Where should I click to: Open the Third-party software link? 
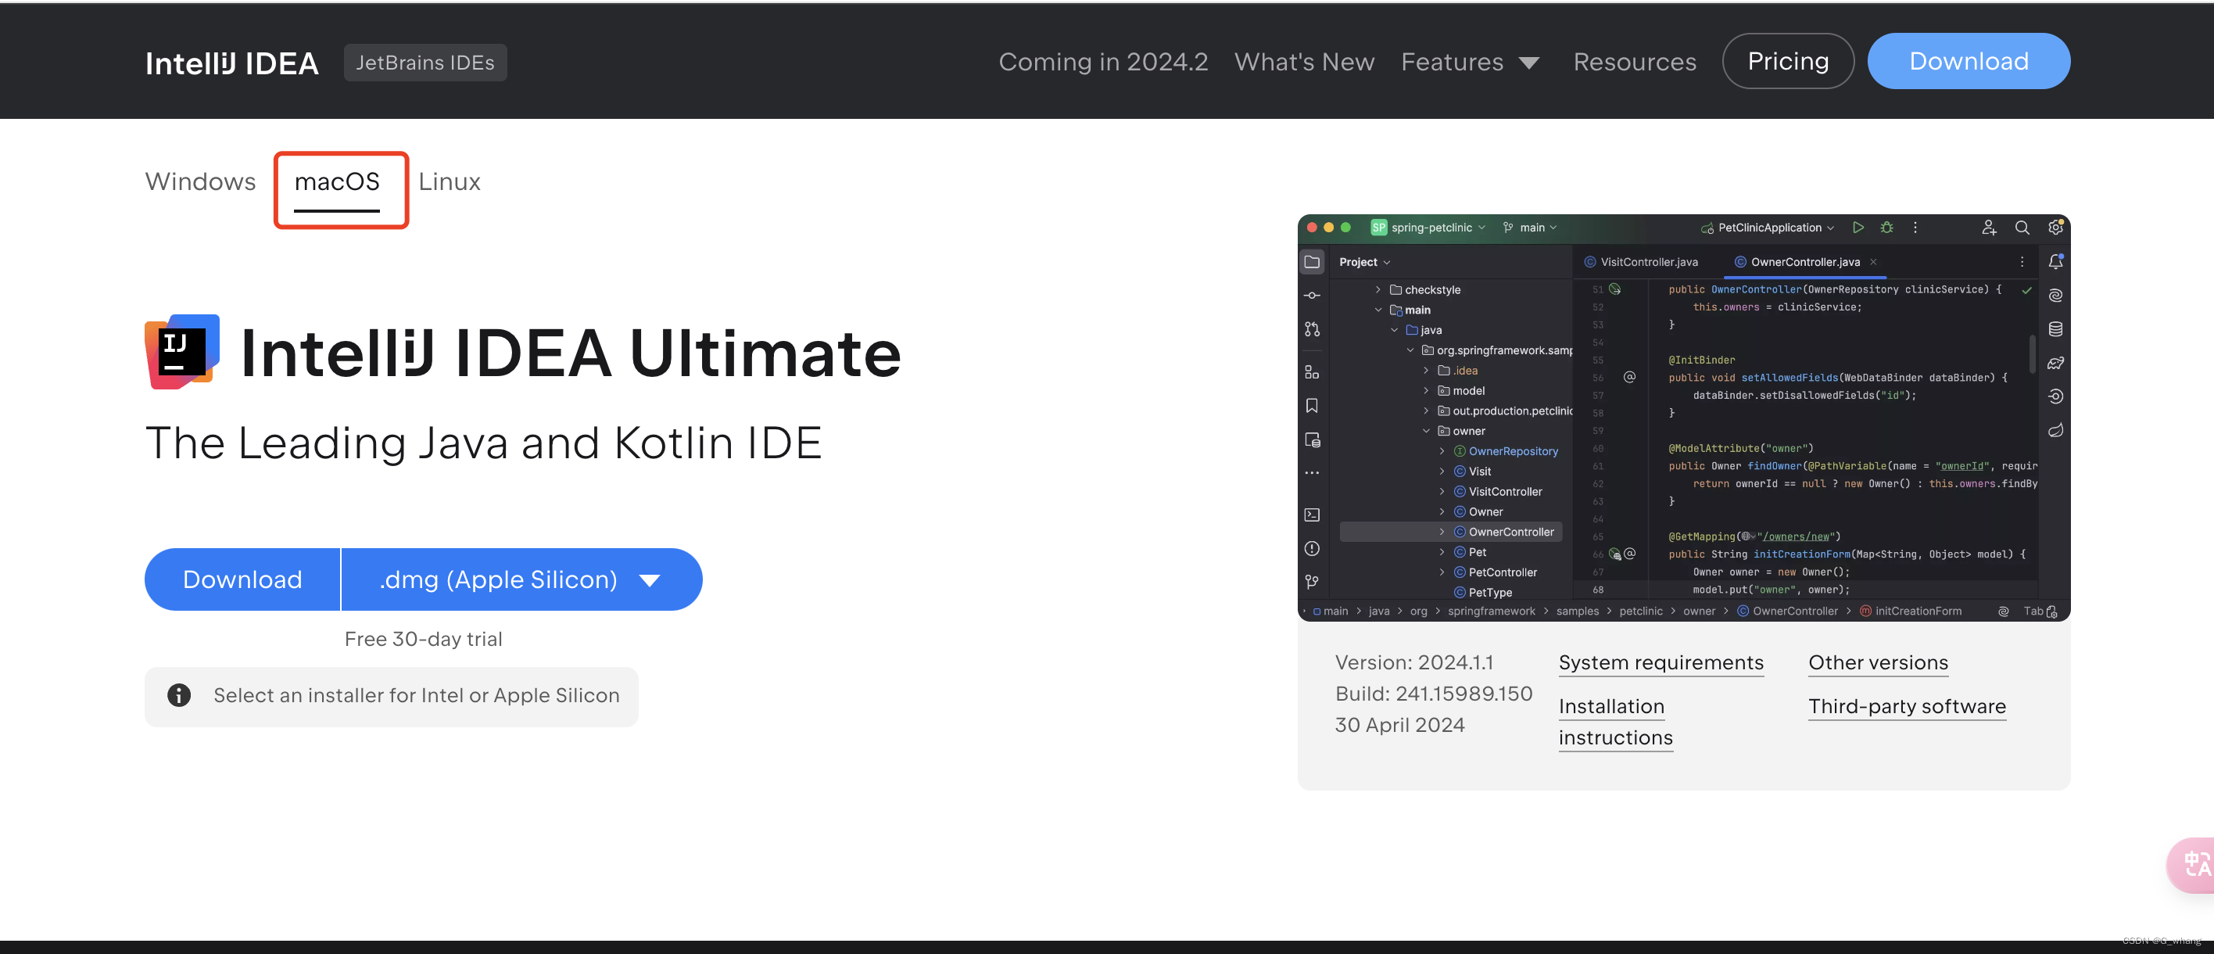point(1906,706)
